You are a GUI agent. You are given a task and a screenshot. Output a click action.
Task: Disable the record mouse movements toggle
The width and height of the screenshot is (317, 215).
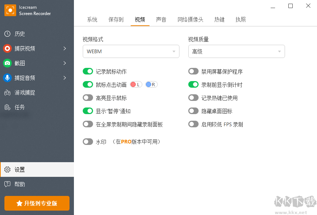[x=88, y=72]
